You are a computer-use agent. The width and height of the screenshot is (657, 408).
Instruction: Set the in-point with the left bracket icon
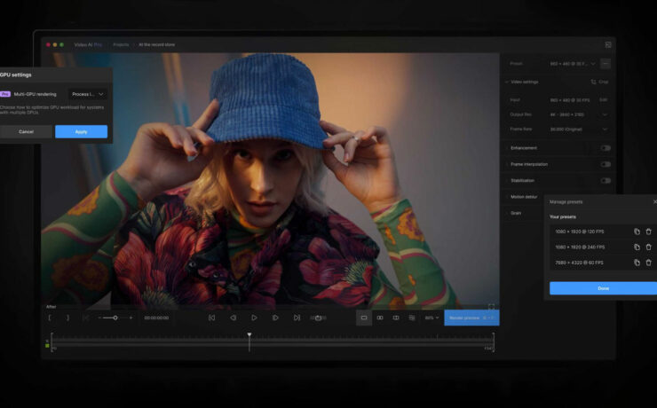50,318
